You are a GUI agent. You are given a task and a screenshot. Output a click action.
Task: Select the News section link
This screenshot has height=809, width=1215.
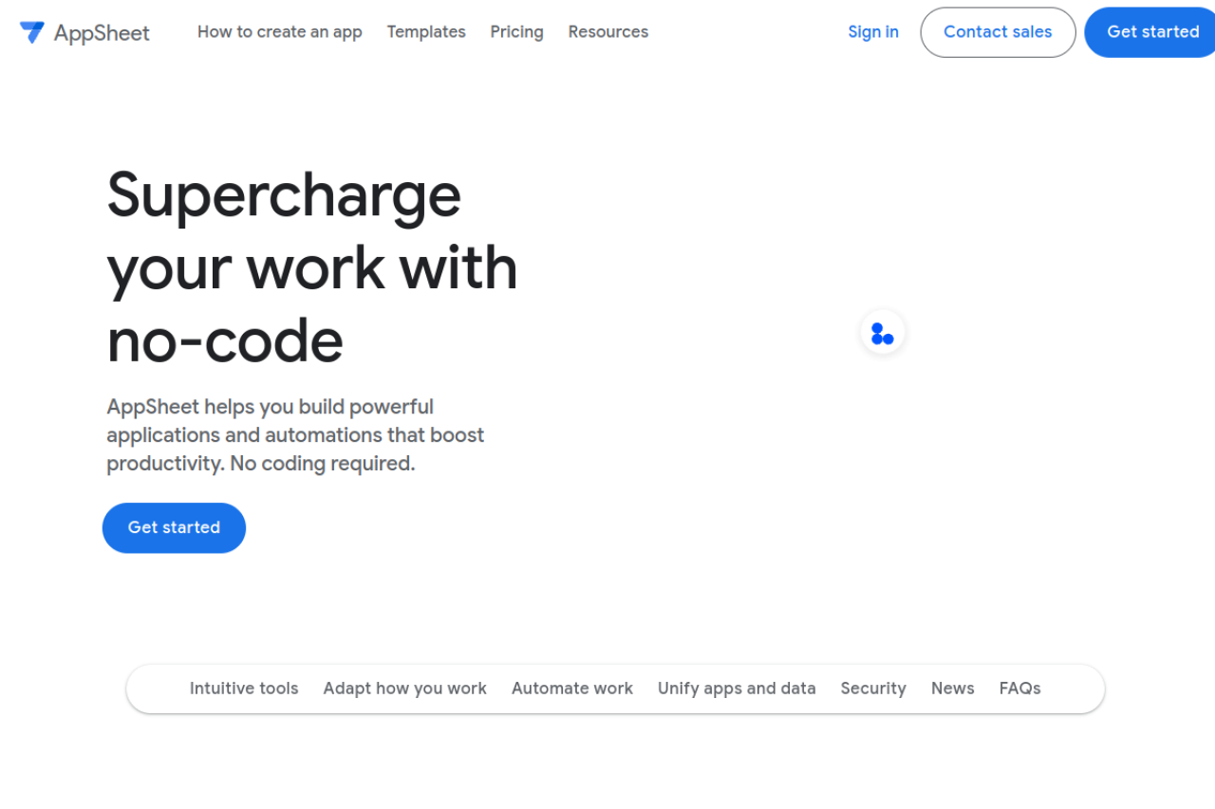[952, 689]
